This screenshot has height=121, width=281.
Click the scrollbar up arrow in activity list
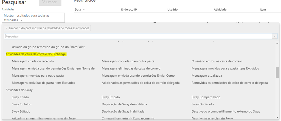click(277, 43)
